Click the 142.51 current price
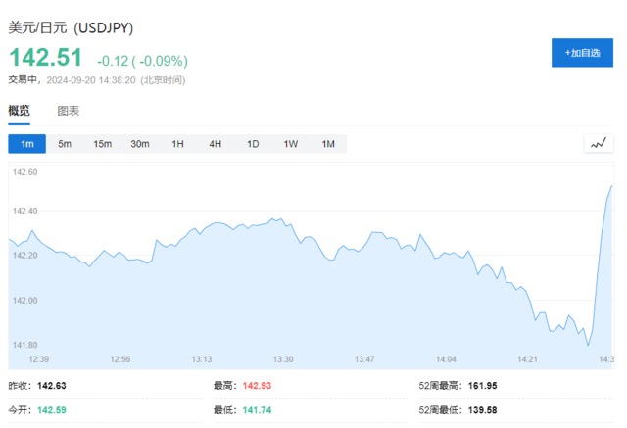This screenshot has width=627, height=428. coord(46,59)
